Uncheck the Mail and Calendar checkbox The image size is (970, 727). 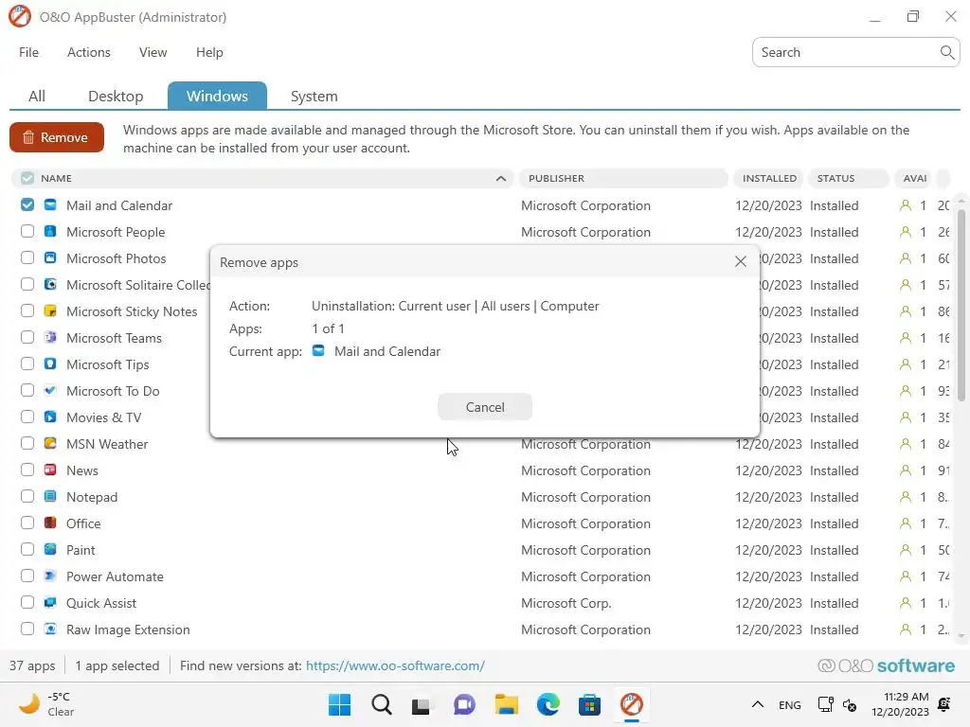[x=27, y=204]
